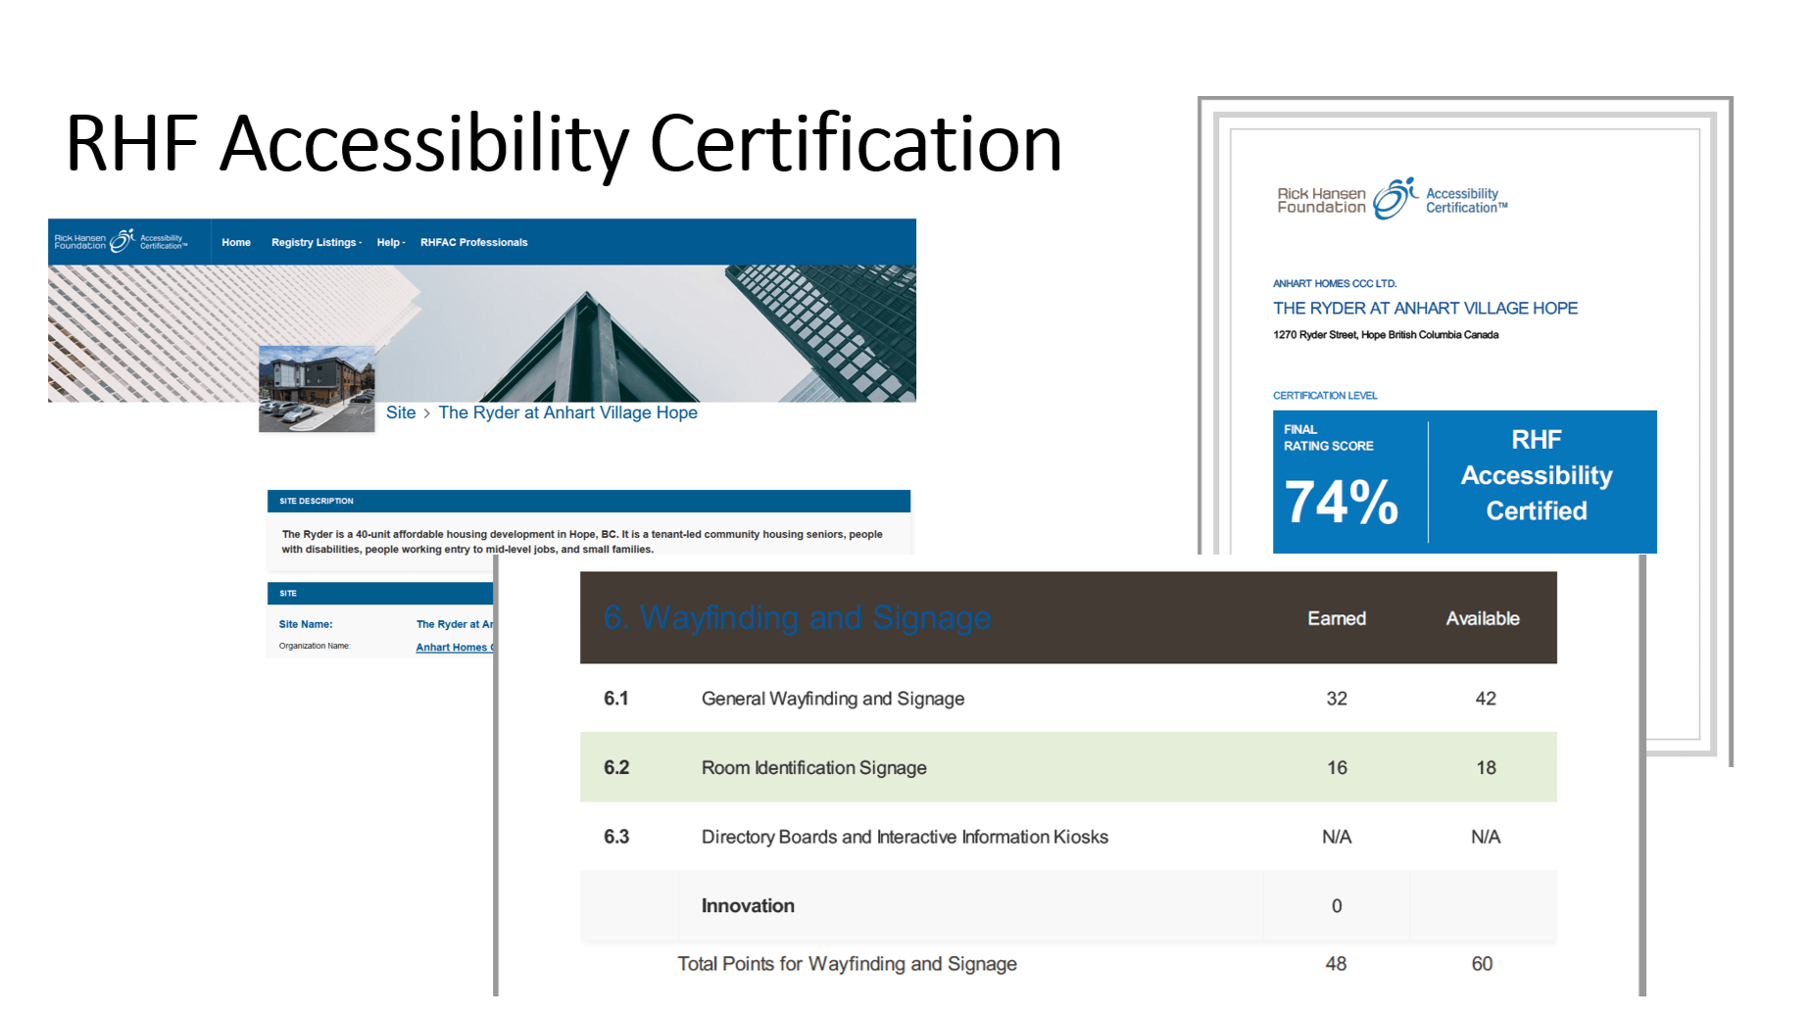Viewport: 1808px width, 1017px height.
Task: Click the Site breadcrumb link
Action: click(x=402, y=412)
